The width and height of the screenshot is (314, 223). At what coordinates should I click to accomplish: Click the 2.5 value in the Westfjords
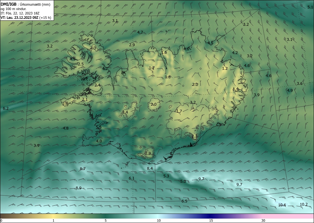pos(81,64)
